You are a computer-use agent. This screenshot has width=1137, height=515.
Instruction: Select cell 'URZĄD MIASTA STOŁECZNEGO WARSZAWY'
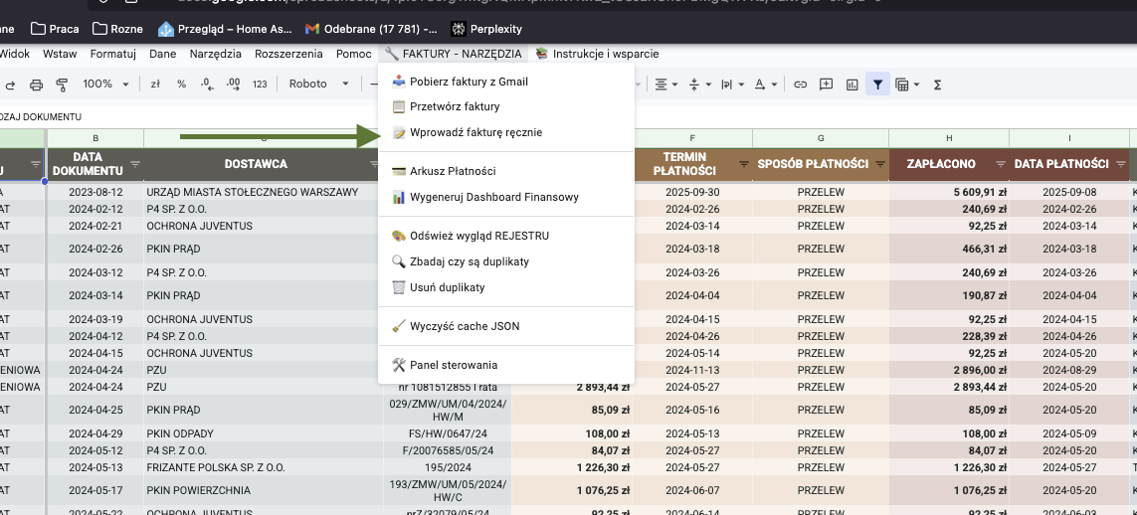pyautogui.click(x=252, y=192)
